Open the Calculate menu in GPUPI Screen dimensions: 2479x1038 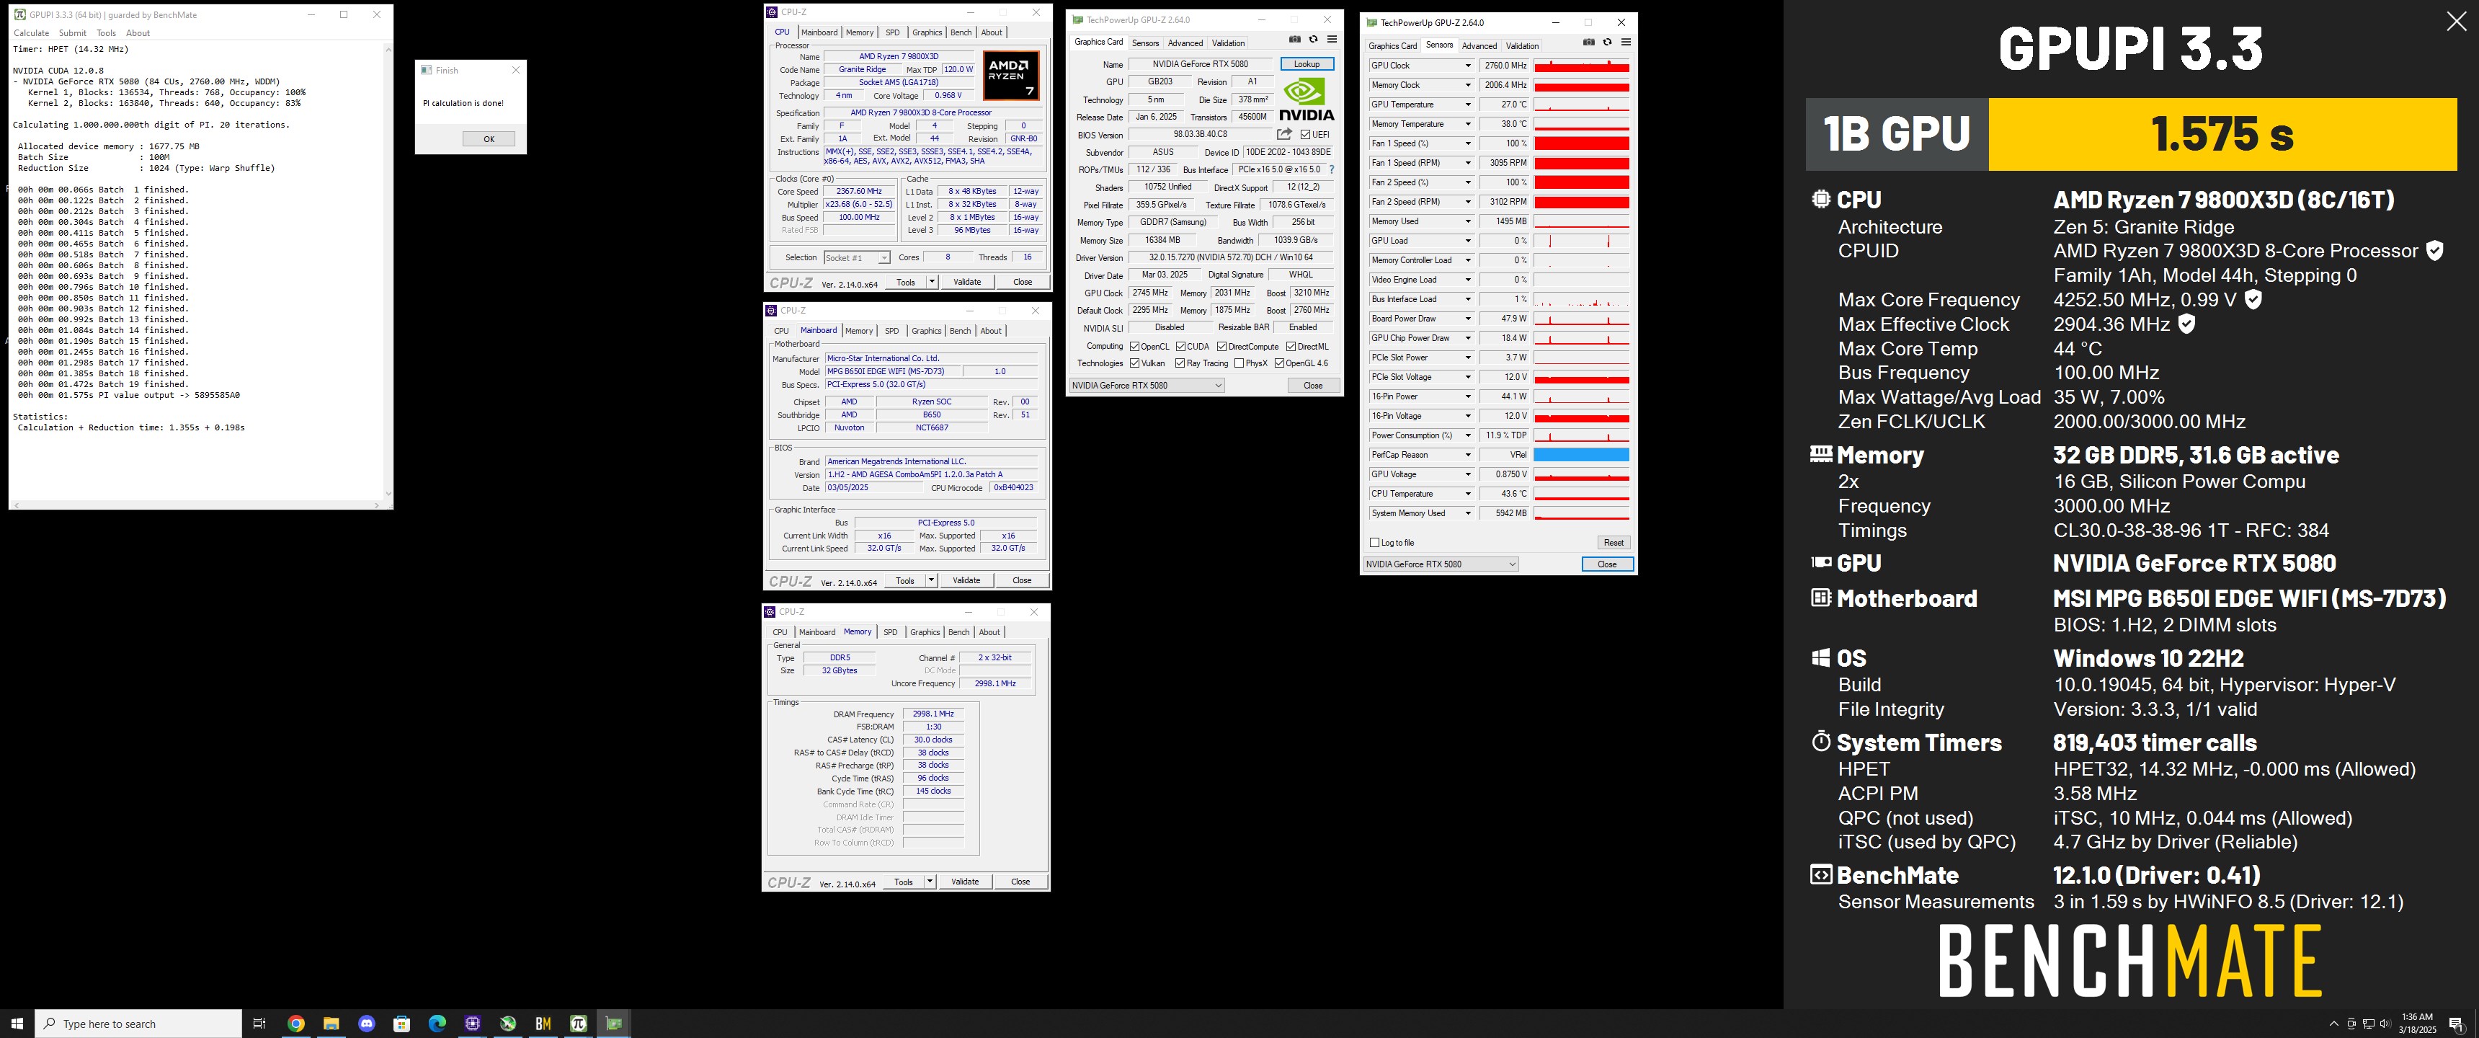click(31, 32)
